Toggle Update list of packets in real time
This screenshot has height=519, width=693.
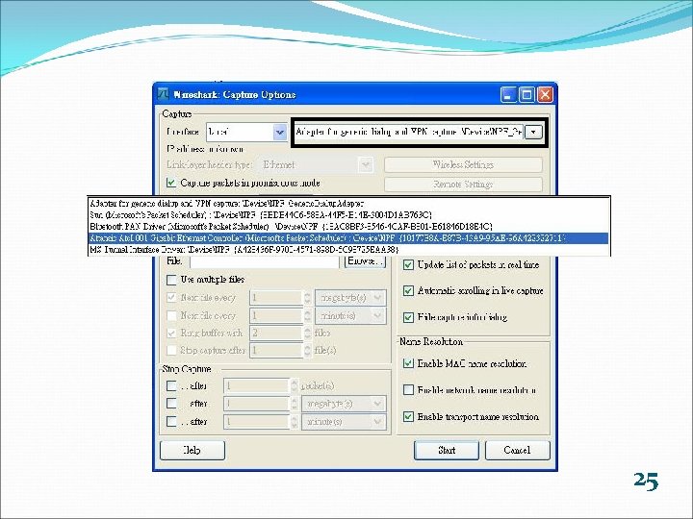(x=408, y=265)
